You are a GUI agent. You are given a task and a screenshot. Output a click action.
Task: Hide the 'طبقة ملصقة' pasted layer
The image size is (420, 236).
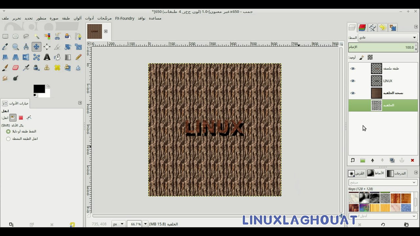coord(353,69)
